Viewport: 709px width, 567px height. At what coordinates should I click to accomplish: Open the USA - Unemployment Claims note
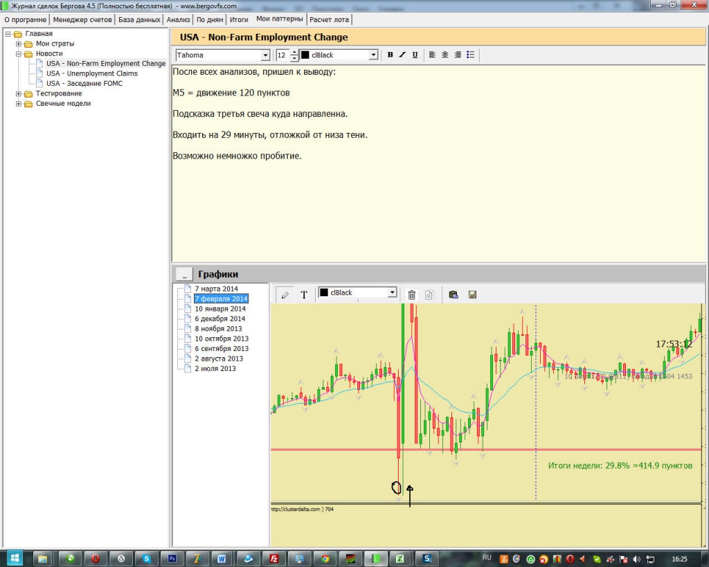coord(91,73)
